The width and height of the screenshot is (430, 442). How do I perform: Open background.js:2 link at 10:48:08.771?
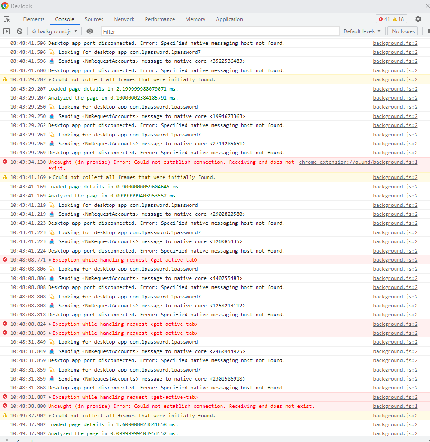coord(395,260)
